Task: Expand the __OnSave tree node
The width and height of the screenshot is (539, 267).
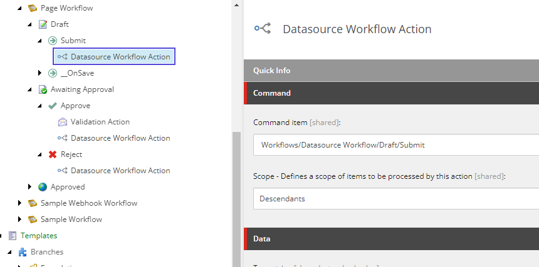Action: (x=40, y=73)
